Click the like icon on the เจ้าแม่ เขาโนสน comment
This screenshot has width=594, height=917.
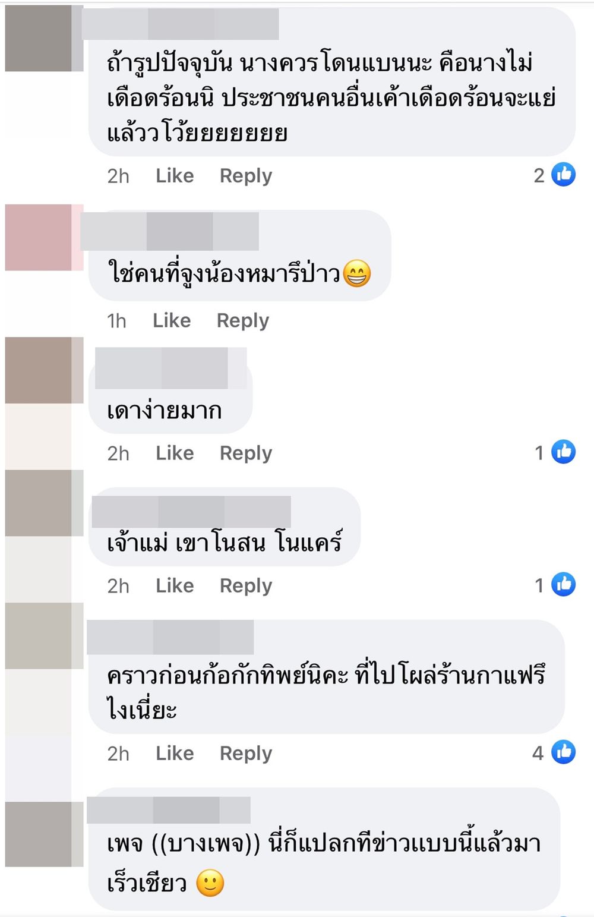(563, 584)
